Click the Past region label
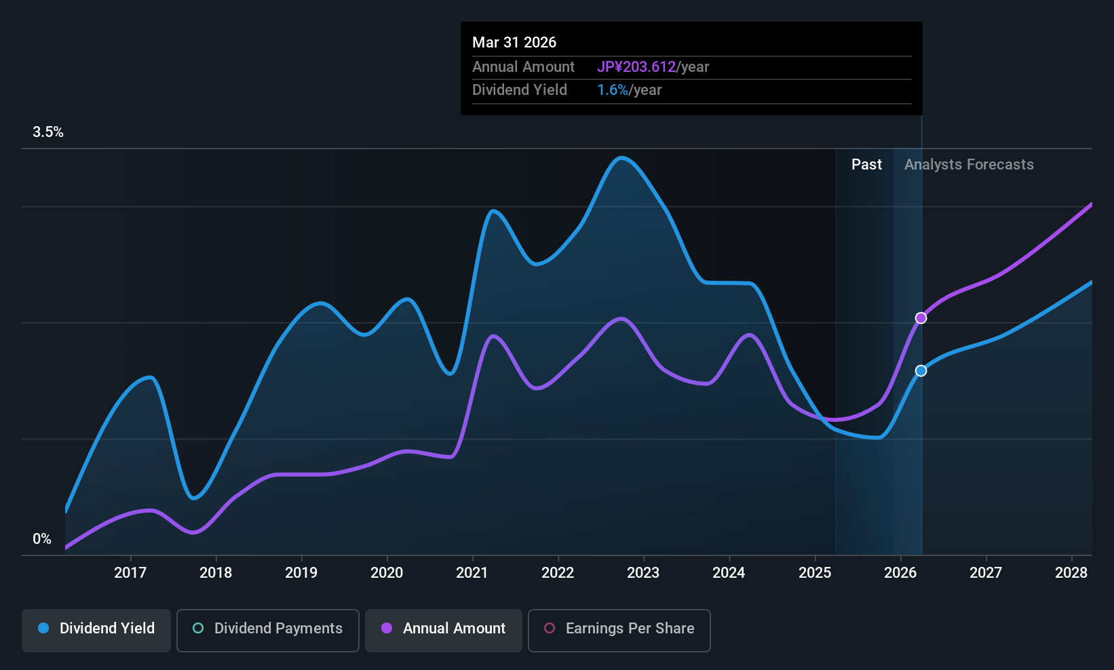 866,165
